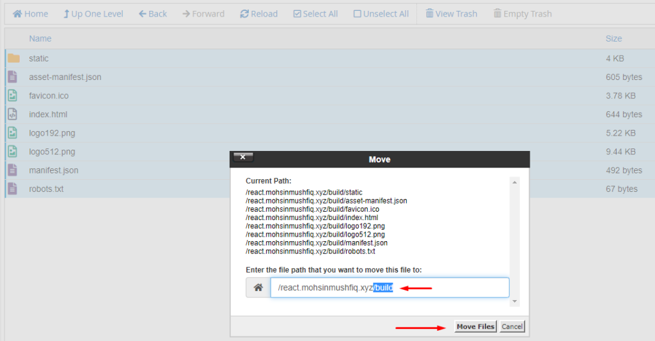Go Forward in file manager
Viewport: 655px width, 341px height.
coord(203,14)
